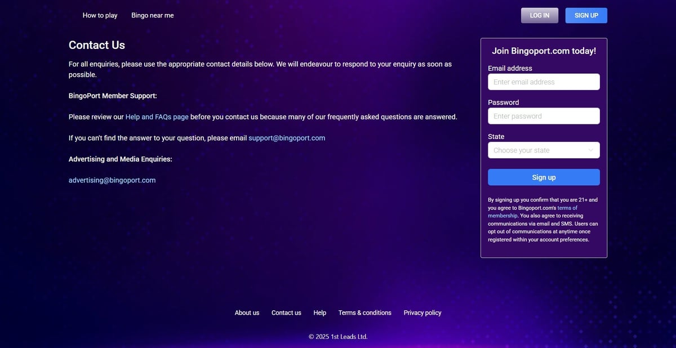Submit the blue Sign up form button
The height and width of the screenshot is (348, 676).
coord(544,177)
